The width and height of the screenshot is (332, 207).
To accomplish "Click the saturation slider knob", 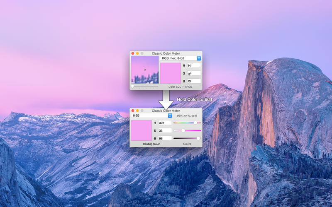I will coord(183,130).
